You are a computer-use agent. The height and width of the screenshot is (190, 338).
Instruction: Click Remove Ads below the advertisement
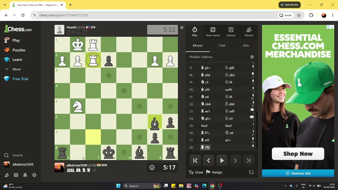point(298,173)
